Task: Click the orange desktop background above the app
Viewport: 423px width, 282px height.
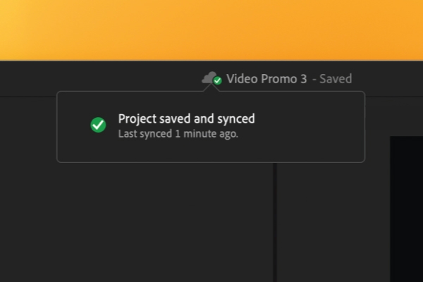Action: (211, 30)
